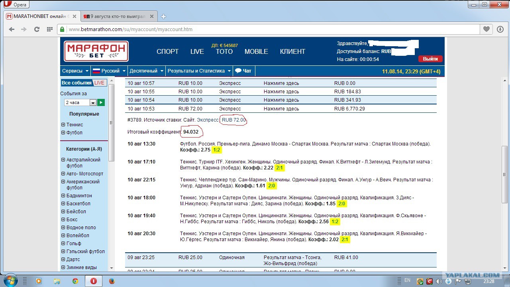Click Все события button
Screen dimensions: 510x287
[x=77, y=83]
